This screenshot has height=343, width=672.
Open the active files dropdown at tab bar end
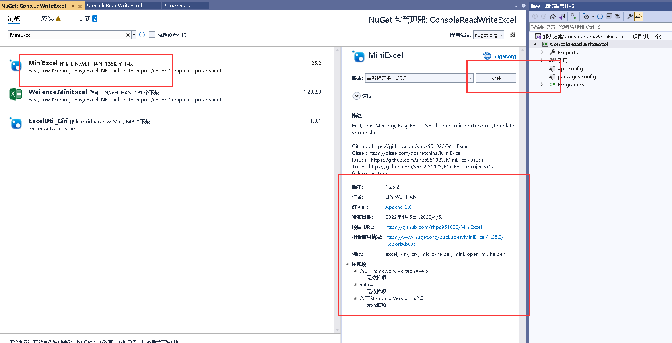[x=516, y=6]
